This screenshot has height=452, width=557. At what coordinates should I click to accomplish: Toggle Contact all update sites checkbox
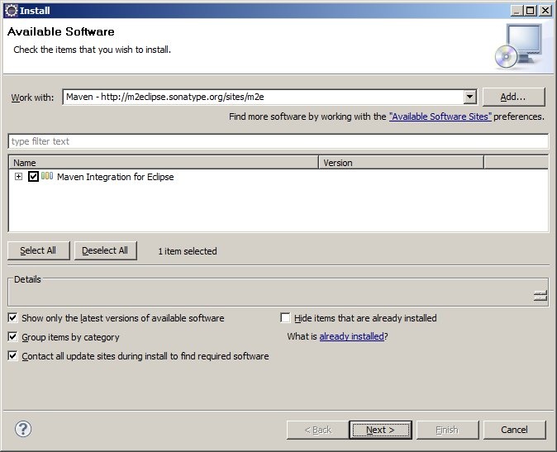coord(13,356)
